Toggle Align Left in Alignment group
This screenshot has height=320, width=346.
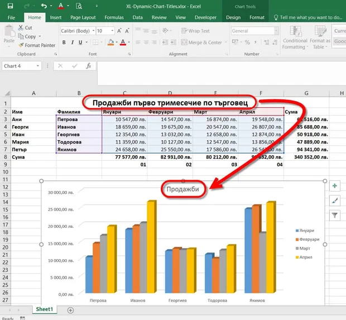click(138, 42)
